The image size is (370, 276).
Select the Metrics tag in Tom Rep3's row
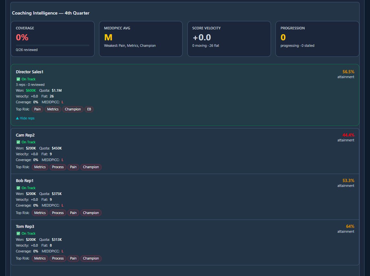pyautogui.click(x=40, y=258)
